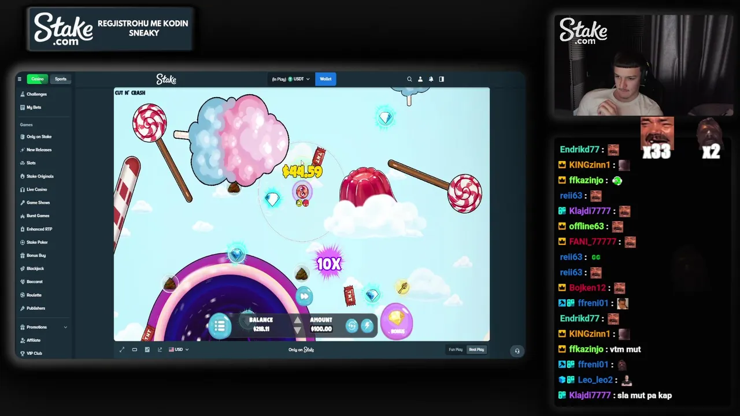This screenshot has height=416, width=740.
Task: Open the Affiliate page
Action: click(x=33, y=340)
